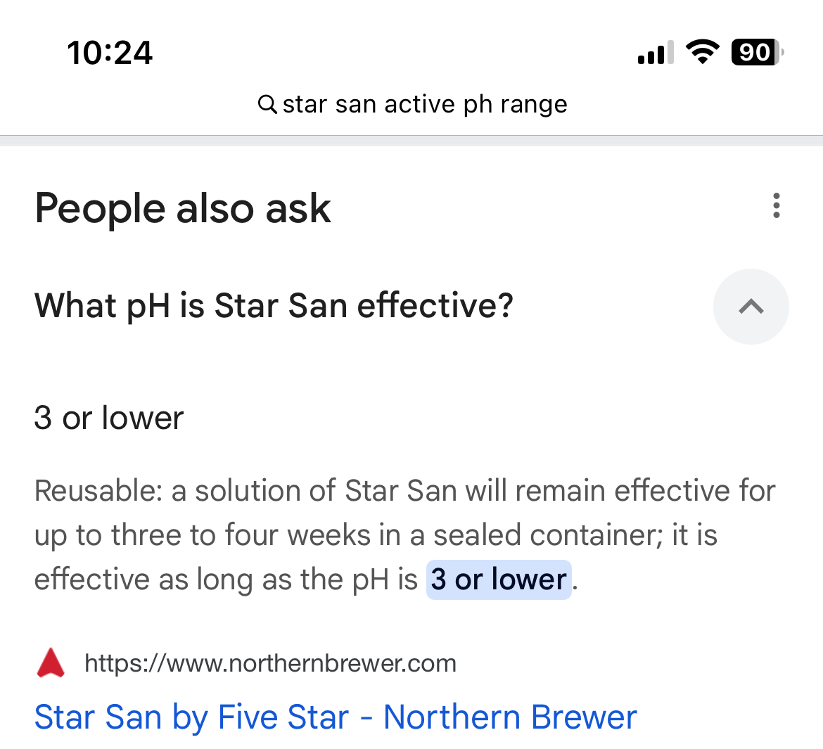823x749 pixels.
Task: Click the "3 or lower" answer heading
Action: [109, 418]
